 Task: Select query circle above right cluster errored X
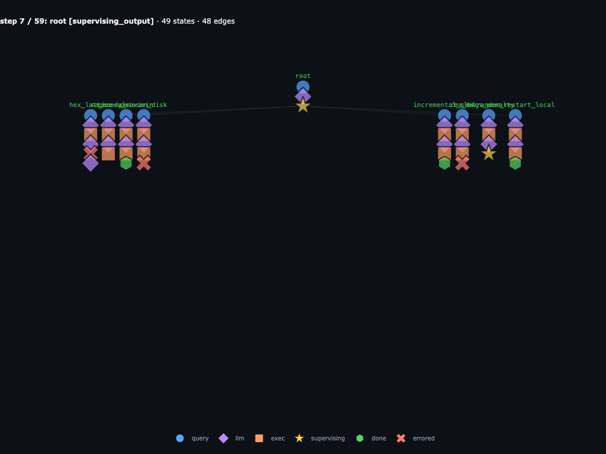pos(462,115)
